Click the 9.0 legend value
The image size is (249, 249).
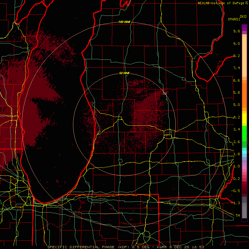[237, 43]
